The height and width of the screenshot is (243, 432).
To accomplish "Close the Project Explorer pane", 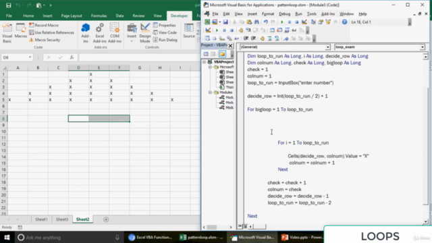I will point(230,45).
